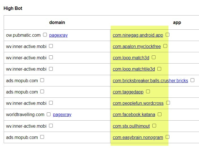Click the 'app' column header
The width and height of the screenshot is (199, 148).
(177, 23)
